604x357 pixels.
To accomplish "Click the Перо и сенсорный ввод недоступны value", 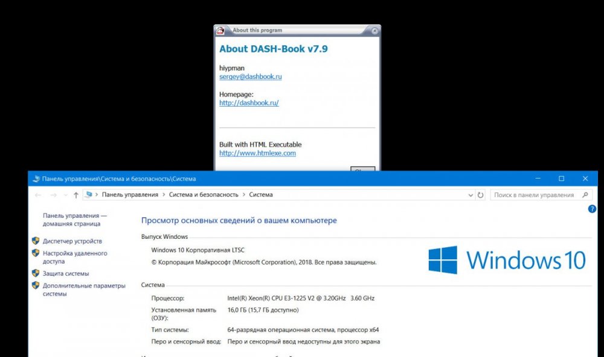I will 304,341.
